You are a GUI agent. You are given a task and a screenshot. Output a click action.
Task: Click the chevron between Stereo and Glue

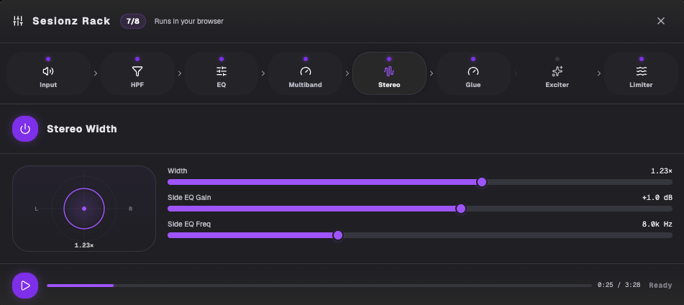click(432, 73)
